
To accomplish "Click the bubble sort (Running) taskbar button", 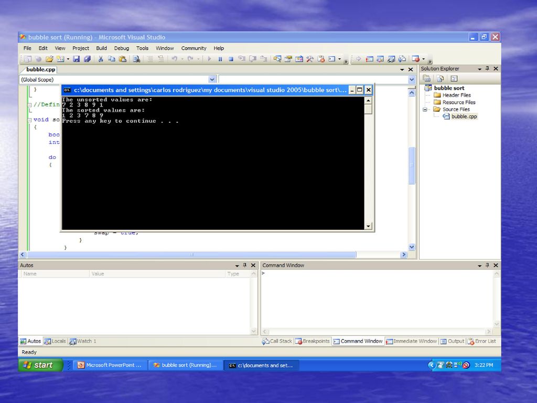I will (185, 365).
